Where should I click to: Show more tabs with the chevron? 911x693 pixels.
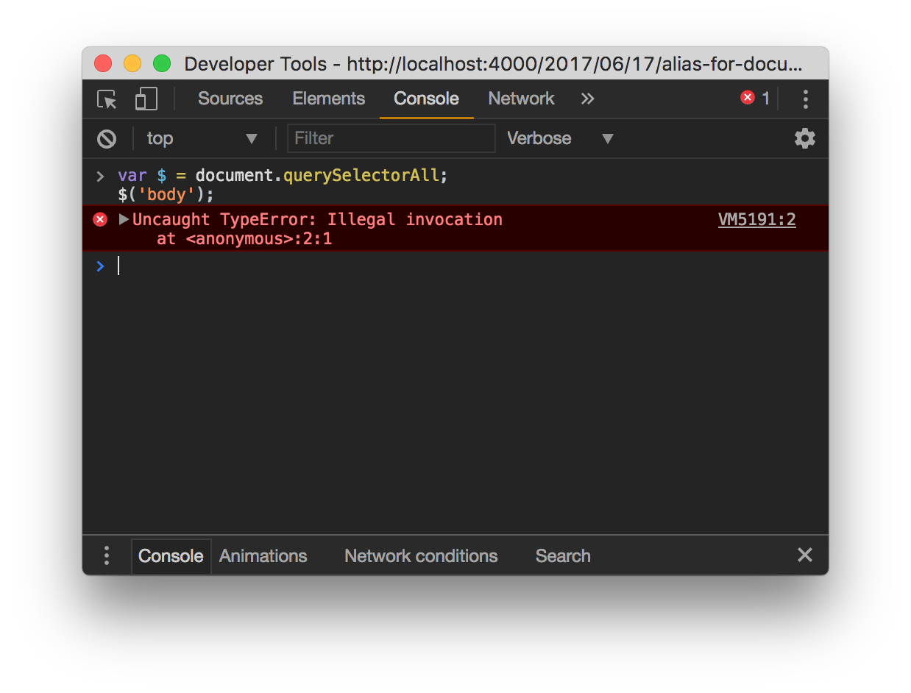coord(587,99)
